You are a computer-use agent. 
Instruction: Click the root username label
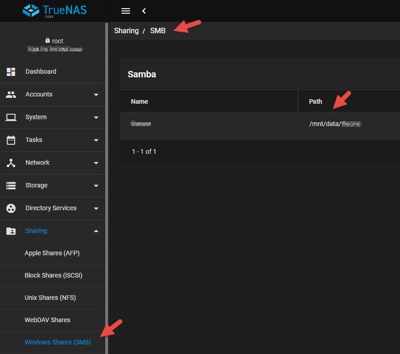[58, 41]
